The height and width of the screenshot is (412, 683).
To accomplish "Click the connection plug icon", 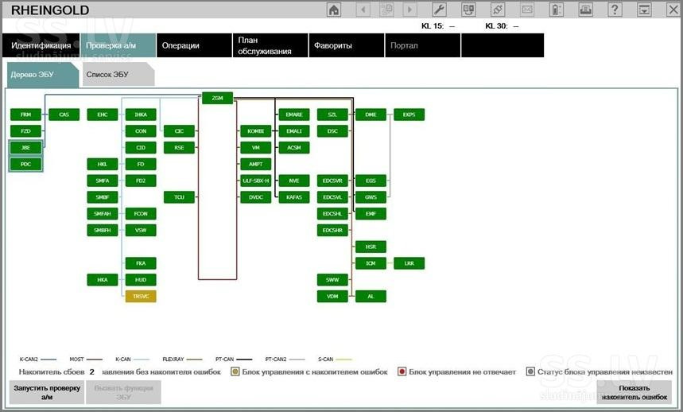I will coord(498,10).
